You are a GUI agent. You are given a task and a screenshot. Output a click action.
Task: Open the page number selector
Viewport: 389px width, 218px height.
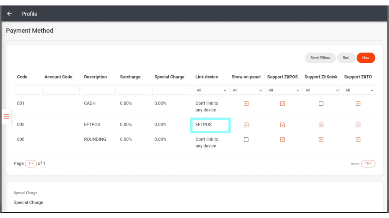[31, 164]
